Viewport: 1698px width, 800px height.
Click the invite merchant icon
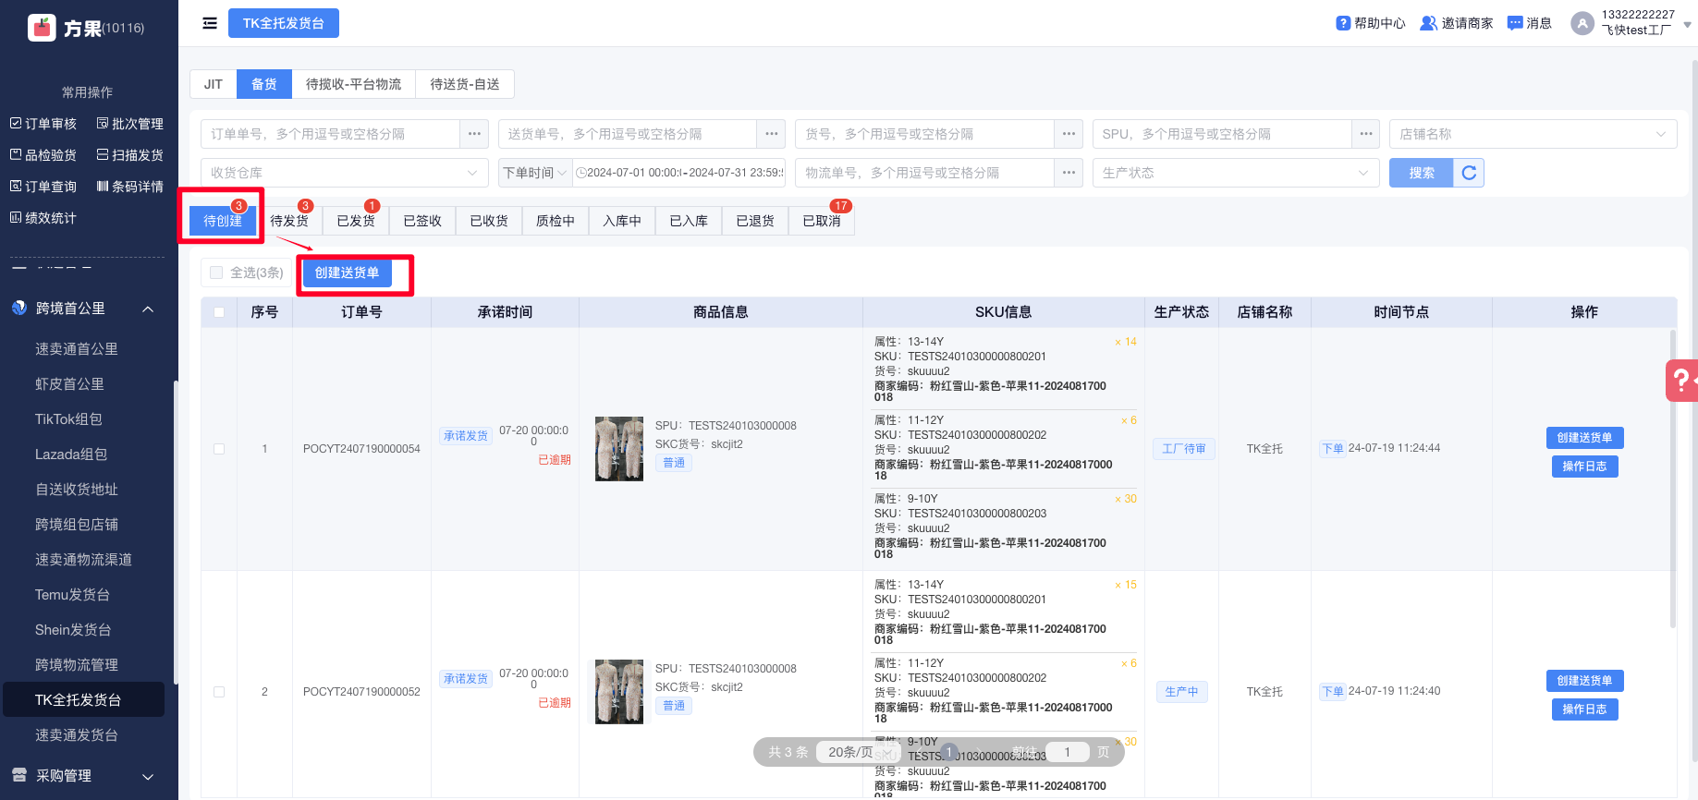pos(1428,23)
